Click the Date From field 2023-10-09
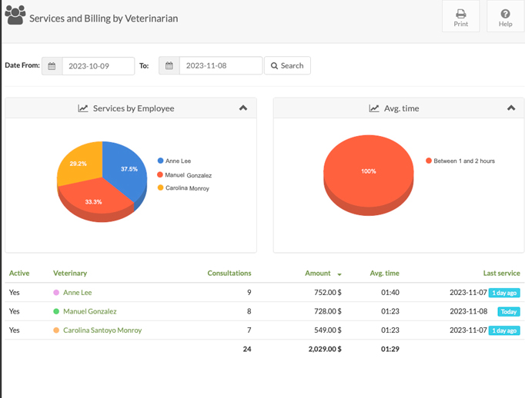 click(98, 66)
